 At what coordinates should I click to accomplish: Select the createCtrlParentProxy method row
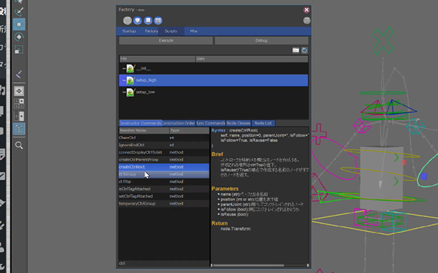pyautogui.click(x=164, y=159)
